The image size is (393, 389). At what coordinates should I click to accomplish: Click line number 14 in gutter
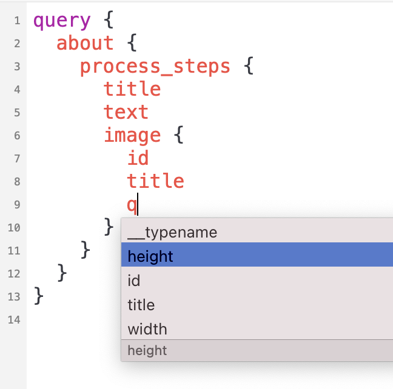(x=14, y=320)
